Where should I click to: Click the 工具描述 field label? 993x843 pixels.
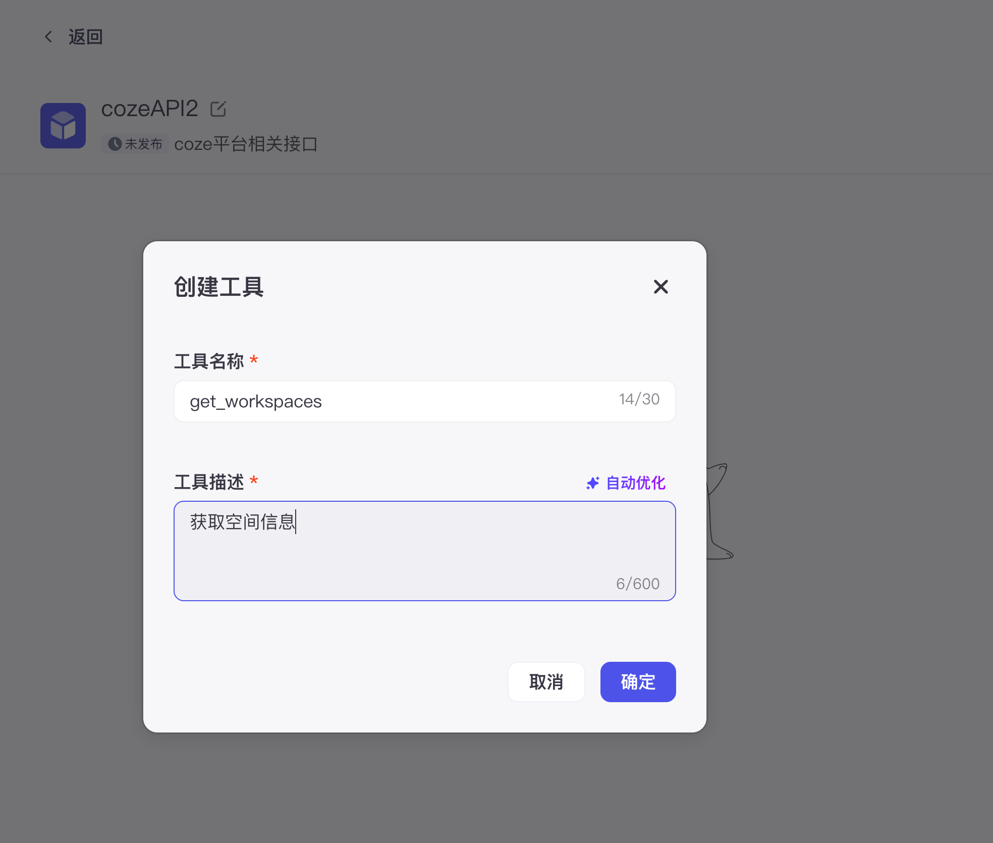[210, 482]
